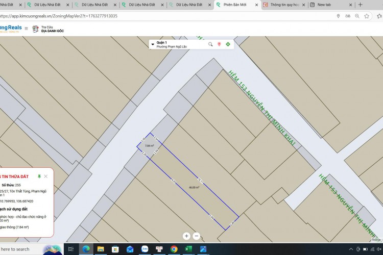Image resolution: width=383 pixels, height=255 pixels.
Task: Open the favorites list icon
Action: 379,16
